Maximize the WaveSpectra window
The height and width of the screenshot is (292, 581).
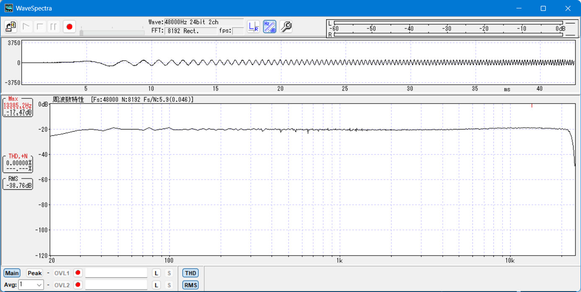(543, 8)
